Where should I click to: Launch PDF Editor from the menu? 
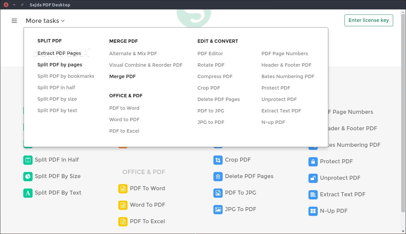click(x=210, y=54)
